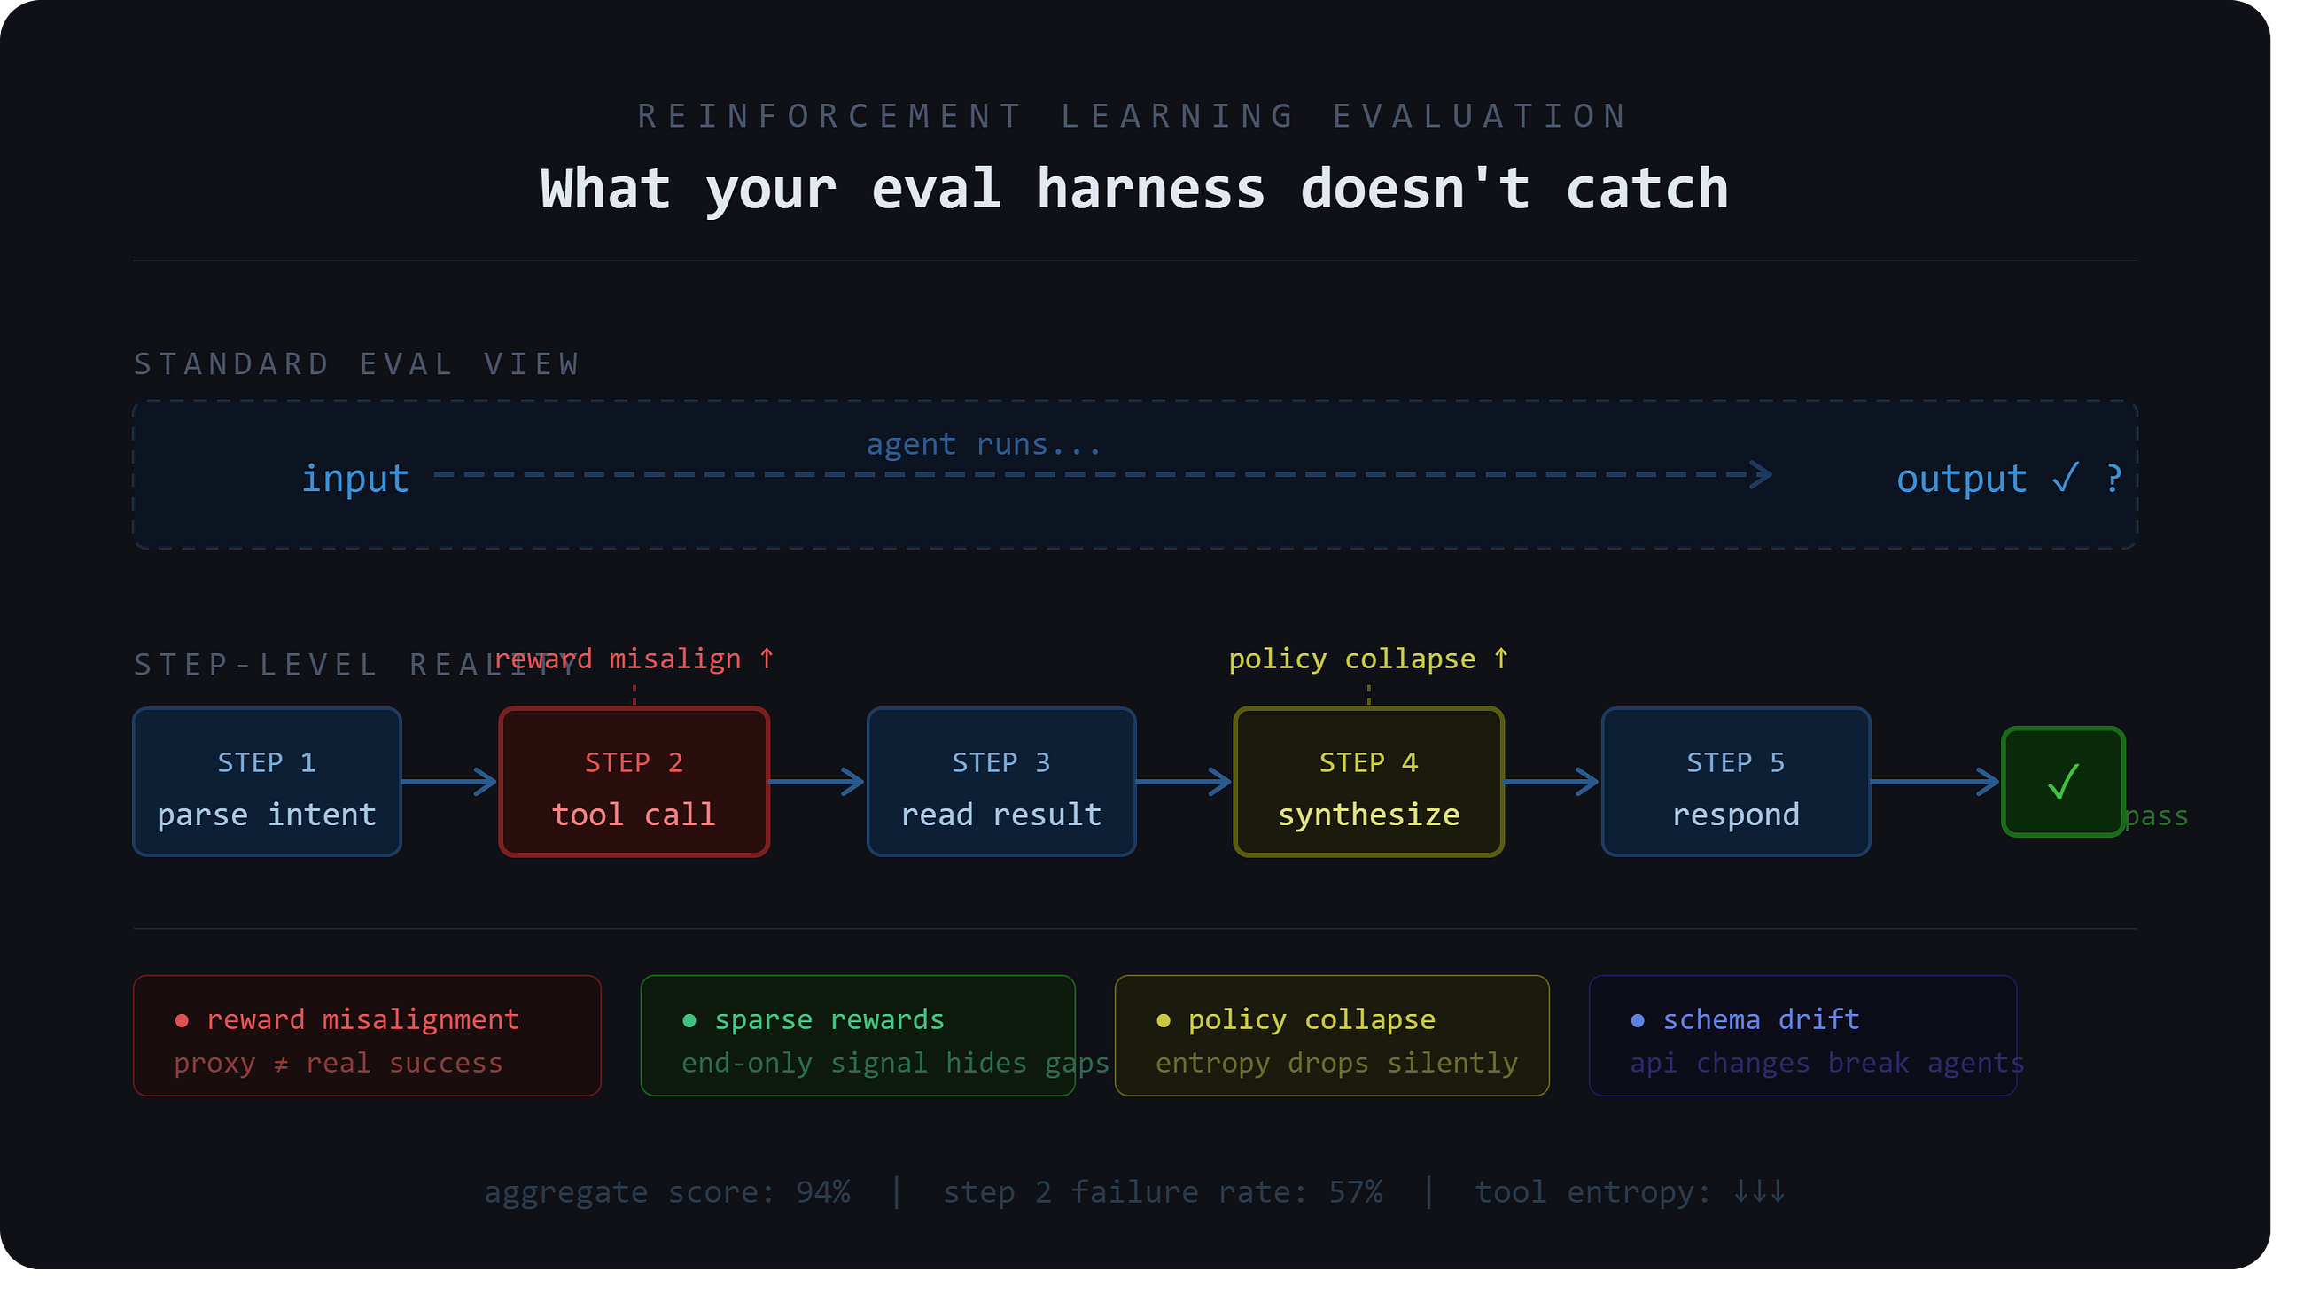The width and height of the screenshot is (2304, 1303).
Task: Click the sparse rewards legend card
Action: click(x=858, y=1035)
